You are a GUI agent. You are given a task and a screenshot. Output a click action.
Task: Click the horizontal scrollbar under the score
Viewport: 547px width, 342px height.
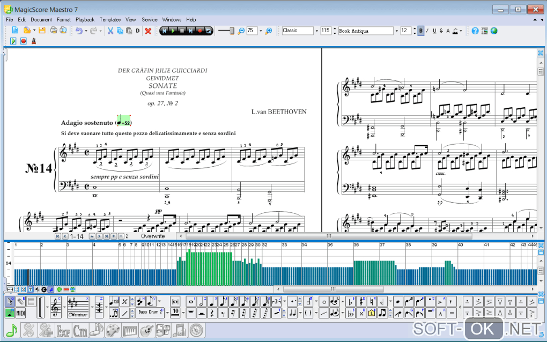point(329,236)
